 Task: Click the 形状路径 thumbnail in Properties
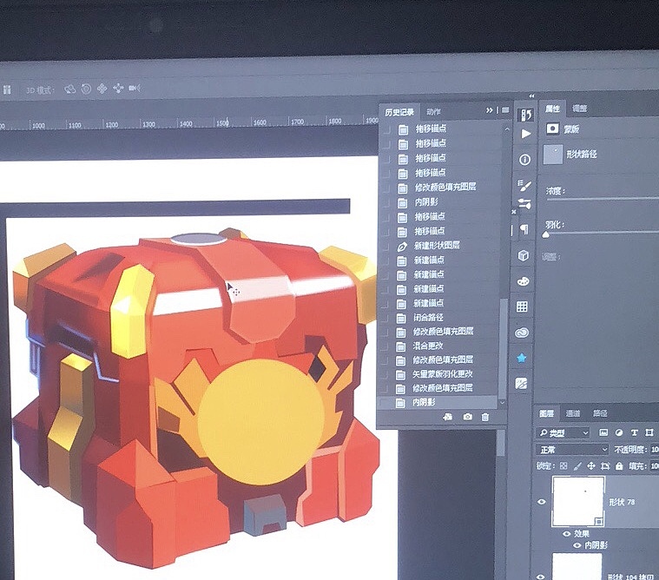point(553,155)
